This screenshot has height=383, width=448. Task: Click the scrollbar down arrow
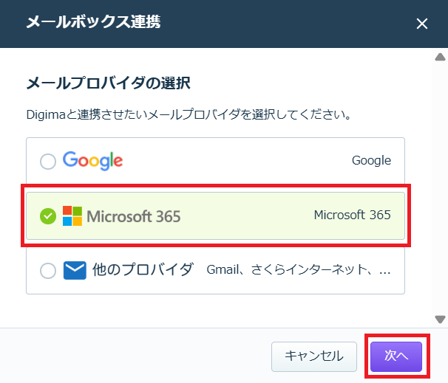(x=440, y=320)
